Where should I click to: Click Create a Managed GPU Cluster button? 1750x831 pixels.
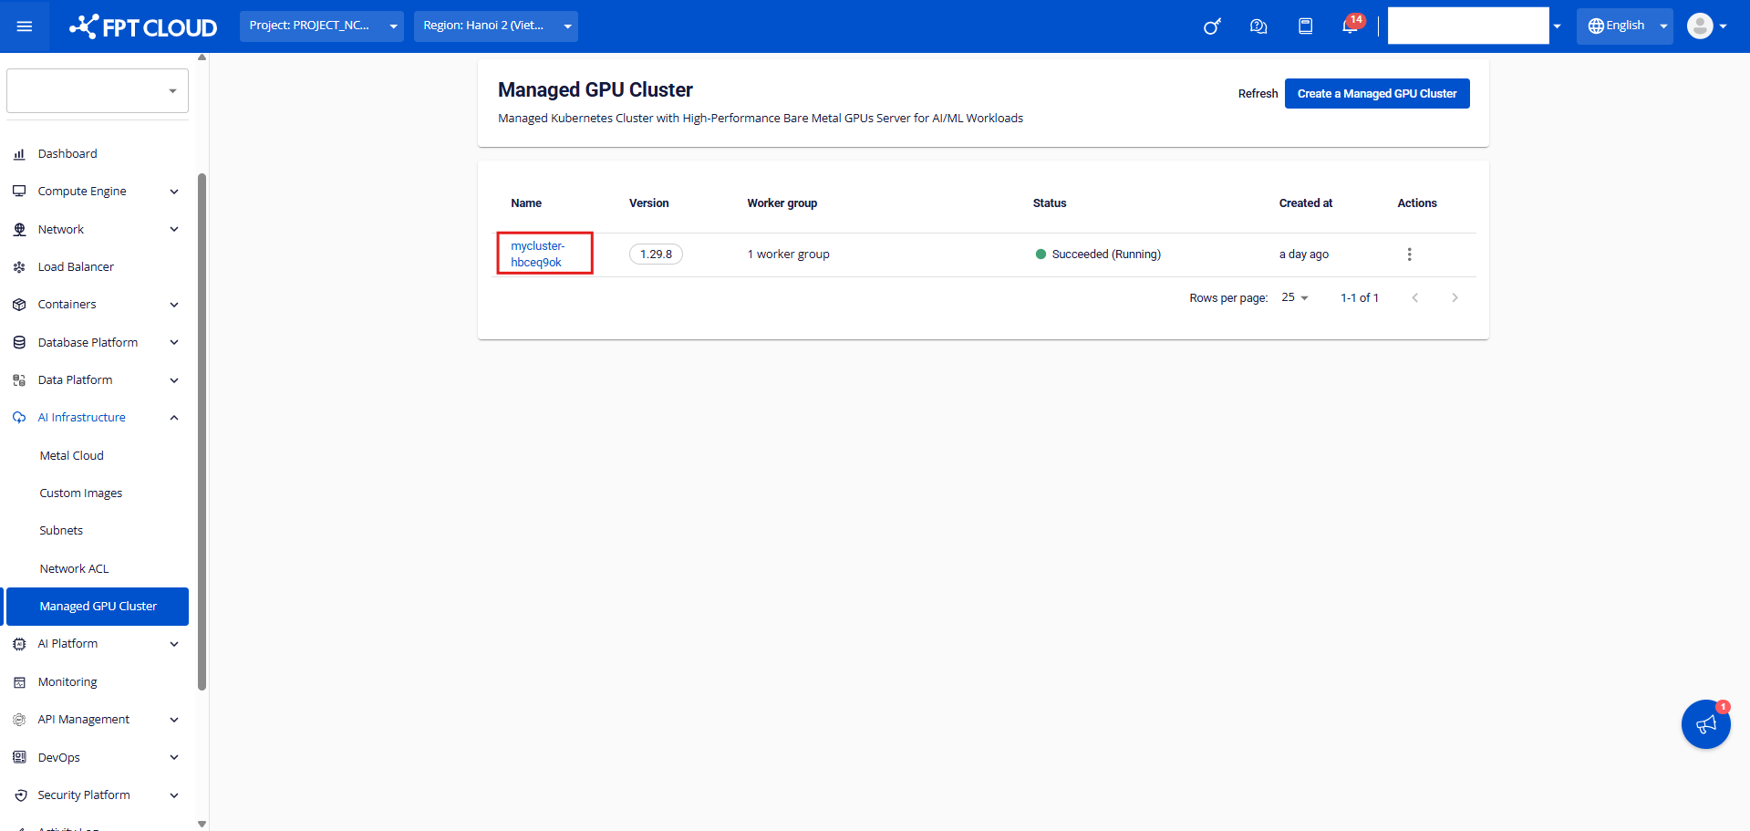[1376, 94]
